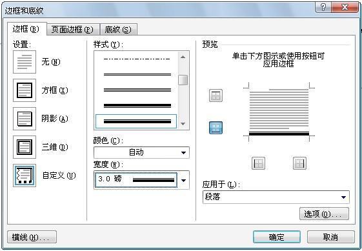
Task: Select the 三维 (3-D) border setting icon
Action: click(25, 147)
